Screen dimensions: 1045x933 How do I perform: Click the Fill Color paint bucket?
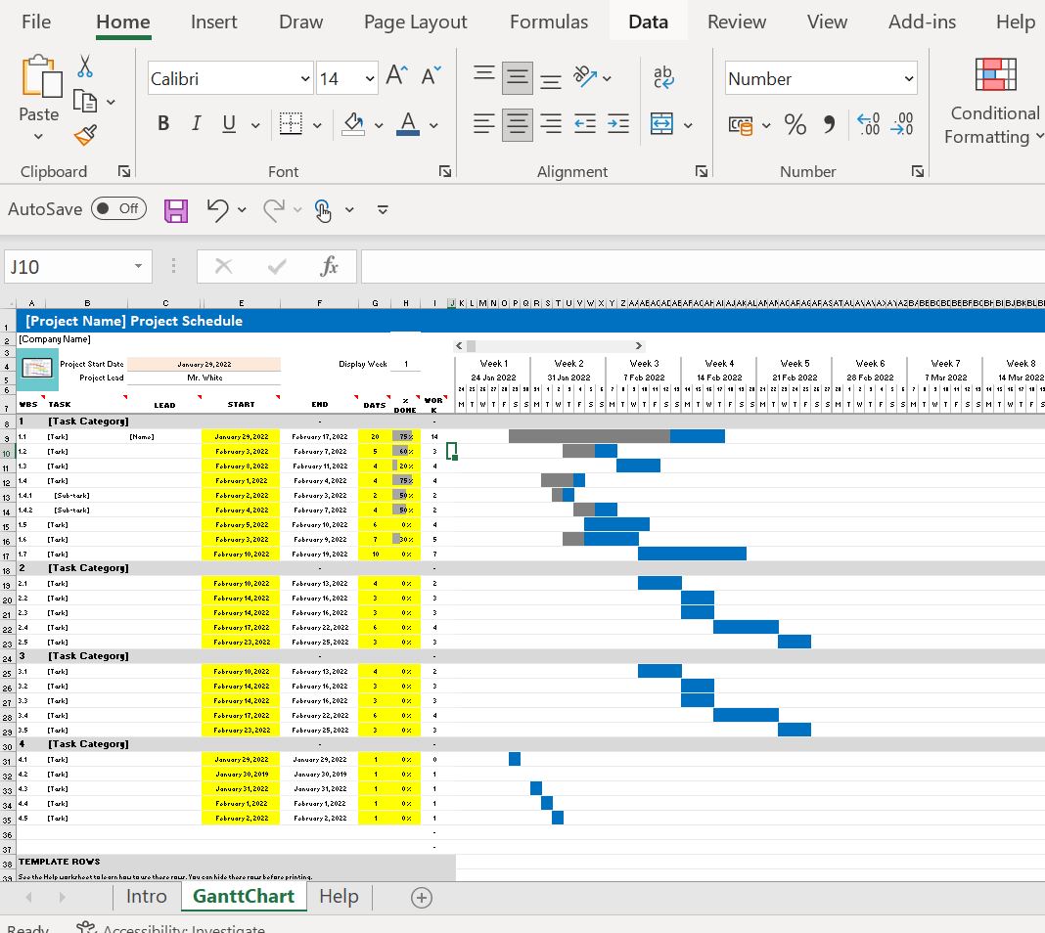[353, 124]
